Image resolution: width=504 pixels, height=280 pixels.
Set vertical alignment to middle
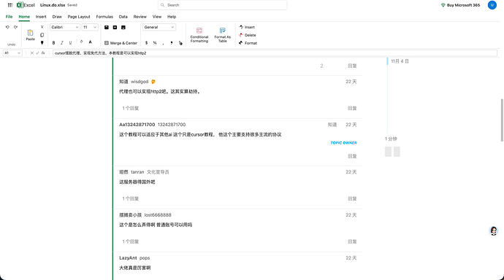click(x=115, y=27)
